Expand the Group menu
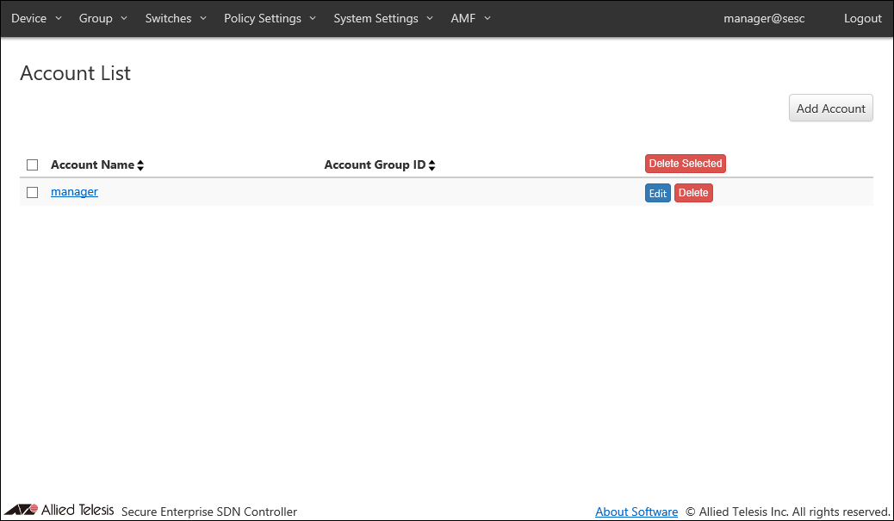894x521 pixels. tap(102, 18)
